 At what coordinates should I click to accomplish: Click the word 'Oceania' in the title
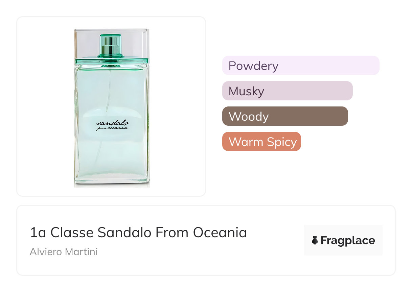[220, 233]
